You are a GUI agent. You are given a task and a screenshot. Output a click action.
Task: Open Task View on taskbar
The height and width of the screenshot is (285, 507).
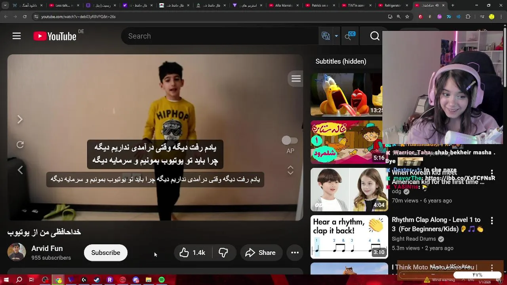[x=32, y=280]
